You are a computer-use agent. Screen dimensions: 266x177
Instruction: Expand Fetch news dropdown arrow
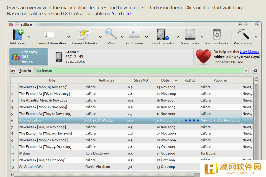146,37
